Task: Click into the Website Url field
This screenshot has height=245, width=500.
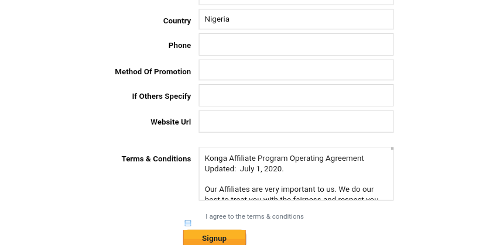Action: pyautogui.click(x=296, y=122)
